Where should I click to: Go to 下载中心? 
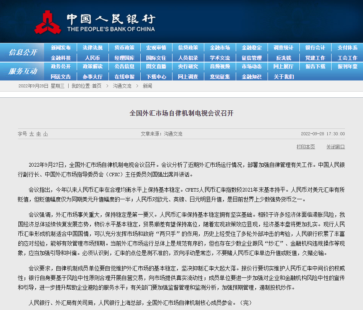(156, 77)
